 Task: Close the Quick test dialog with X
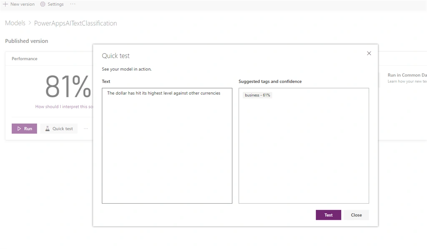(x=369, y=53)
